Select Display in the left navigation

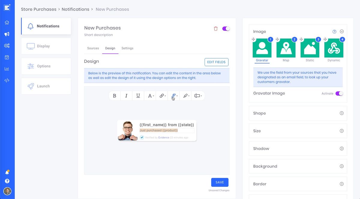(43, 46)
